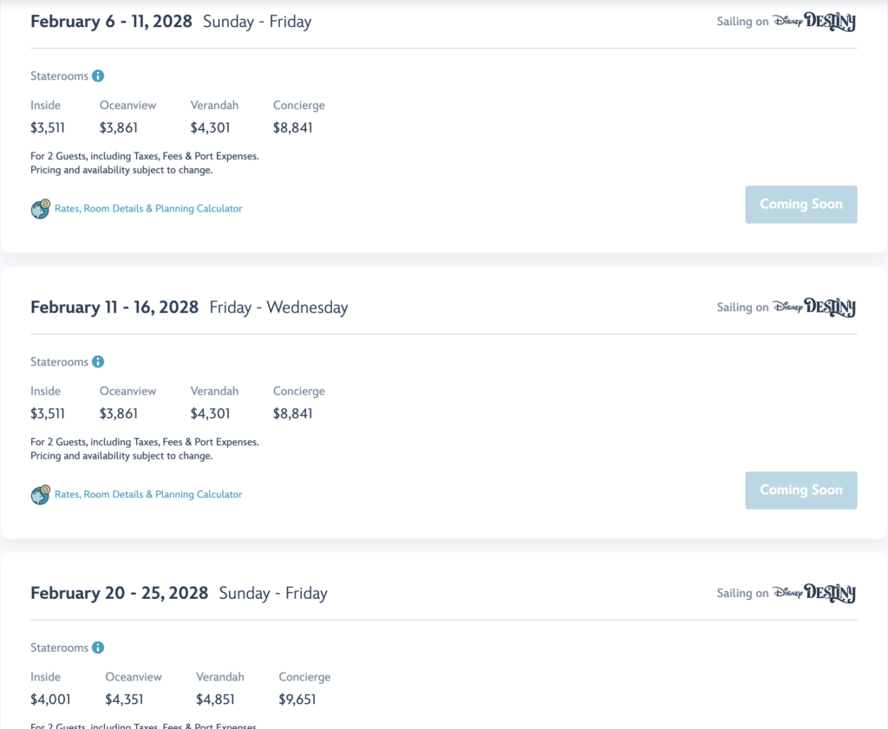
Task: Select $3,511 Inside price for February 6-11
Action: click(x=48, y=128)
